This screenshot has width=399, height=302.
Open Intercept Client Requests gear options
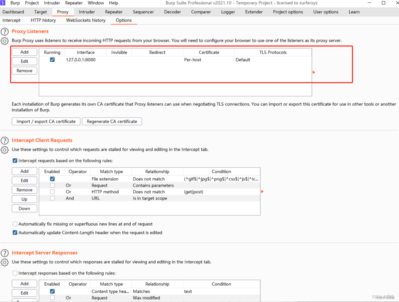[5, 150]
